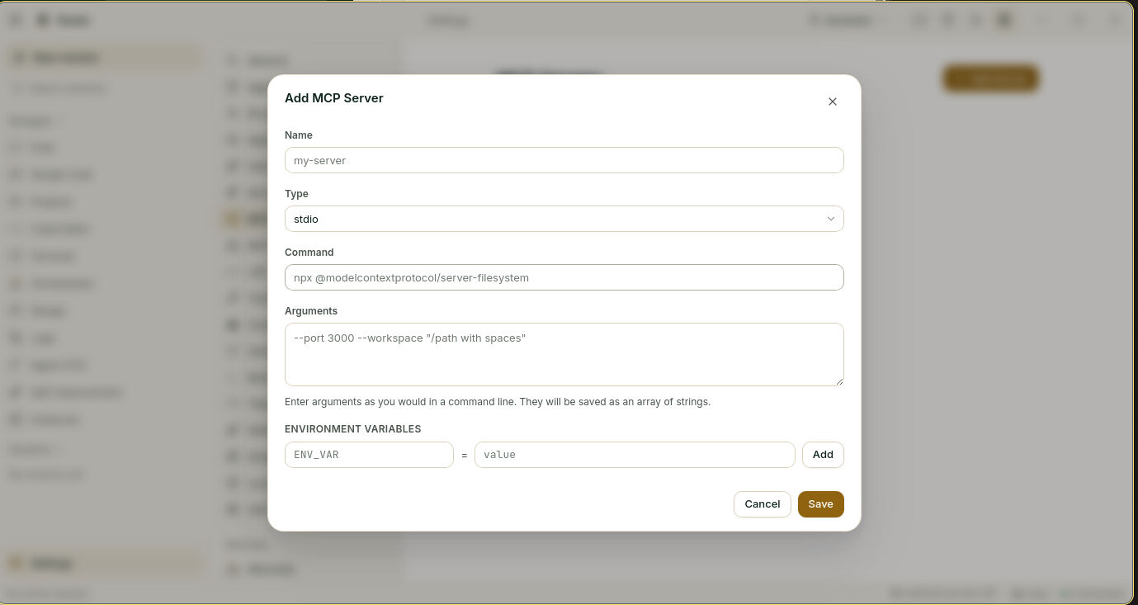1138x605 pixels.
Task: Close the Add MCP Server dialog
Action: point(832,102)
